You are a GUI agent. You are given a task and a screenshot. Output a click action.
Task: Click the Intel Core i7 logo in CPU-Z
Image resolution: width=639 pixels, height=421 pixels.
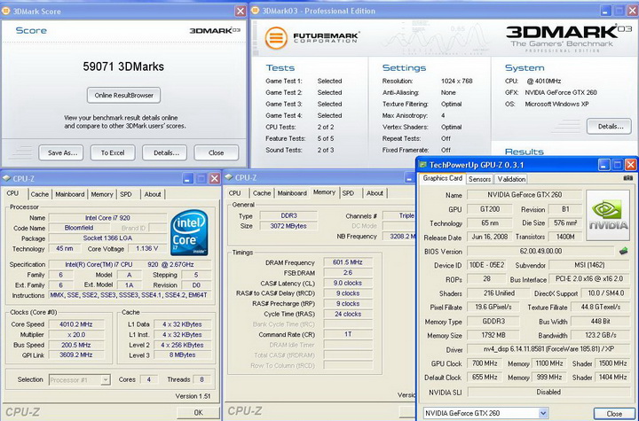[189, 232]
